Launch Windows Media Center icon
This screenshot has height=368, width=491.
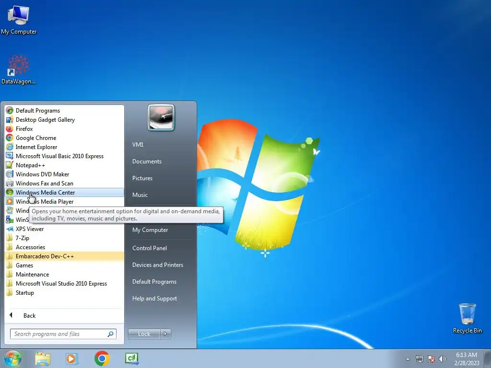(x=10, y=192)
